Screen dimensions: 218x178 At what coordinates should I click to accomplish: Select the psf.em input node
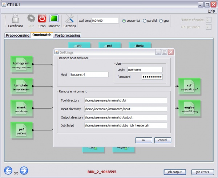point(21,131)
